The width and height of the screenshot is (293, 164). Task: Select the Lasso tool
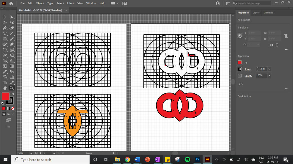point(12,22)
